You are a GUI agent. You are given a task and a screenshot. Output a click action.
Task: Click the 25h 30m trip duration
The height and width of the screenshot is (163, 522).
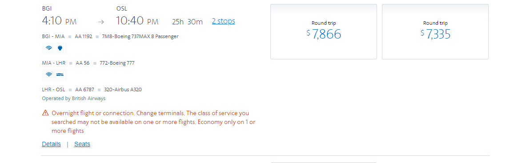click(x=187, y=22)
